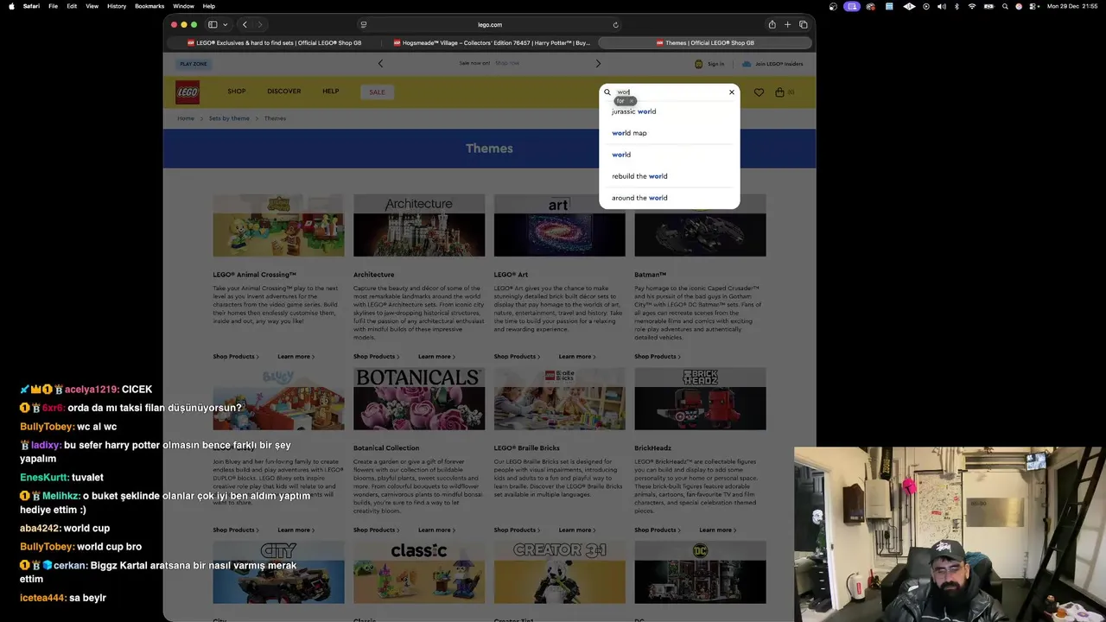Open the BrickHeadz theme thumbnail
This screenshot has height=622, width=1106.
click(700, 399)
